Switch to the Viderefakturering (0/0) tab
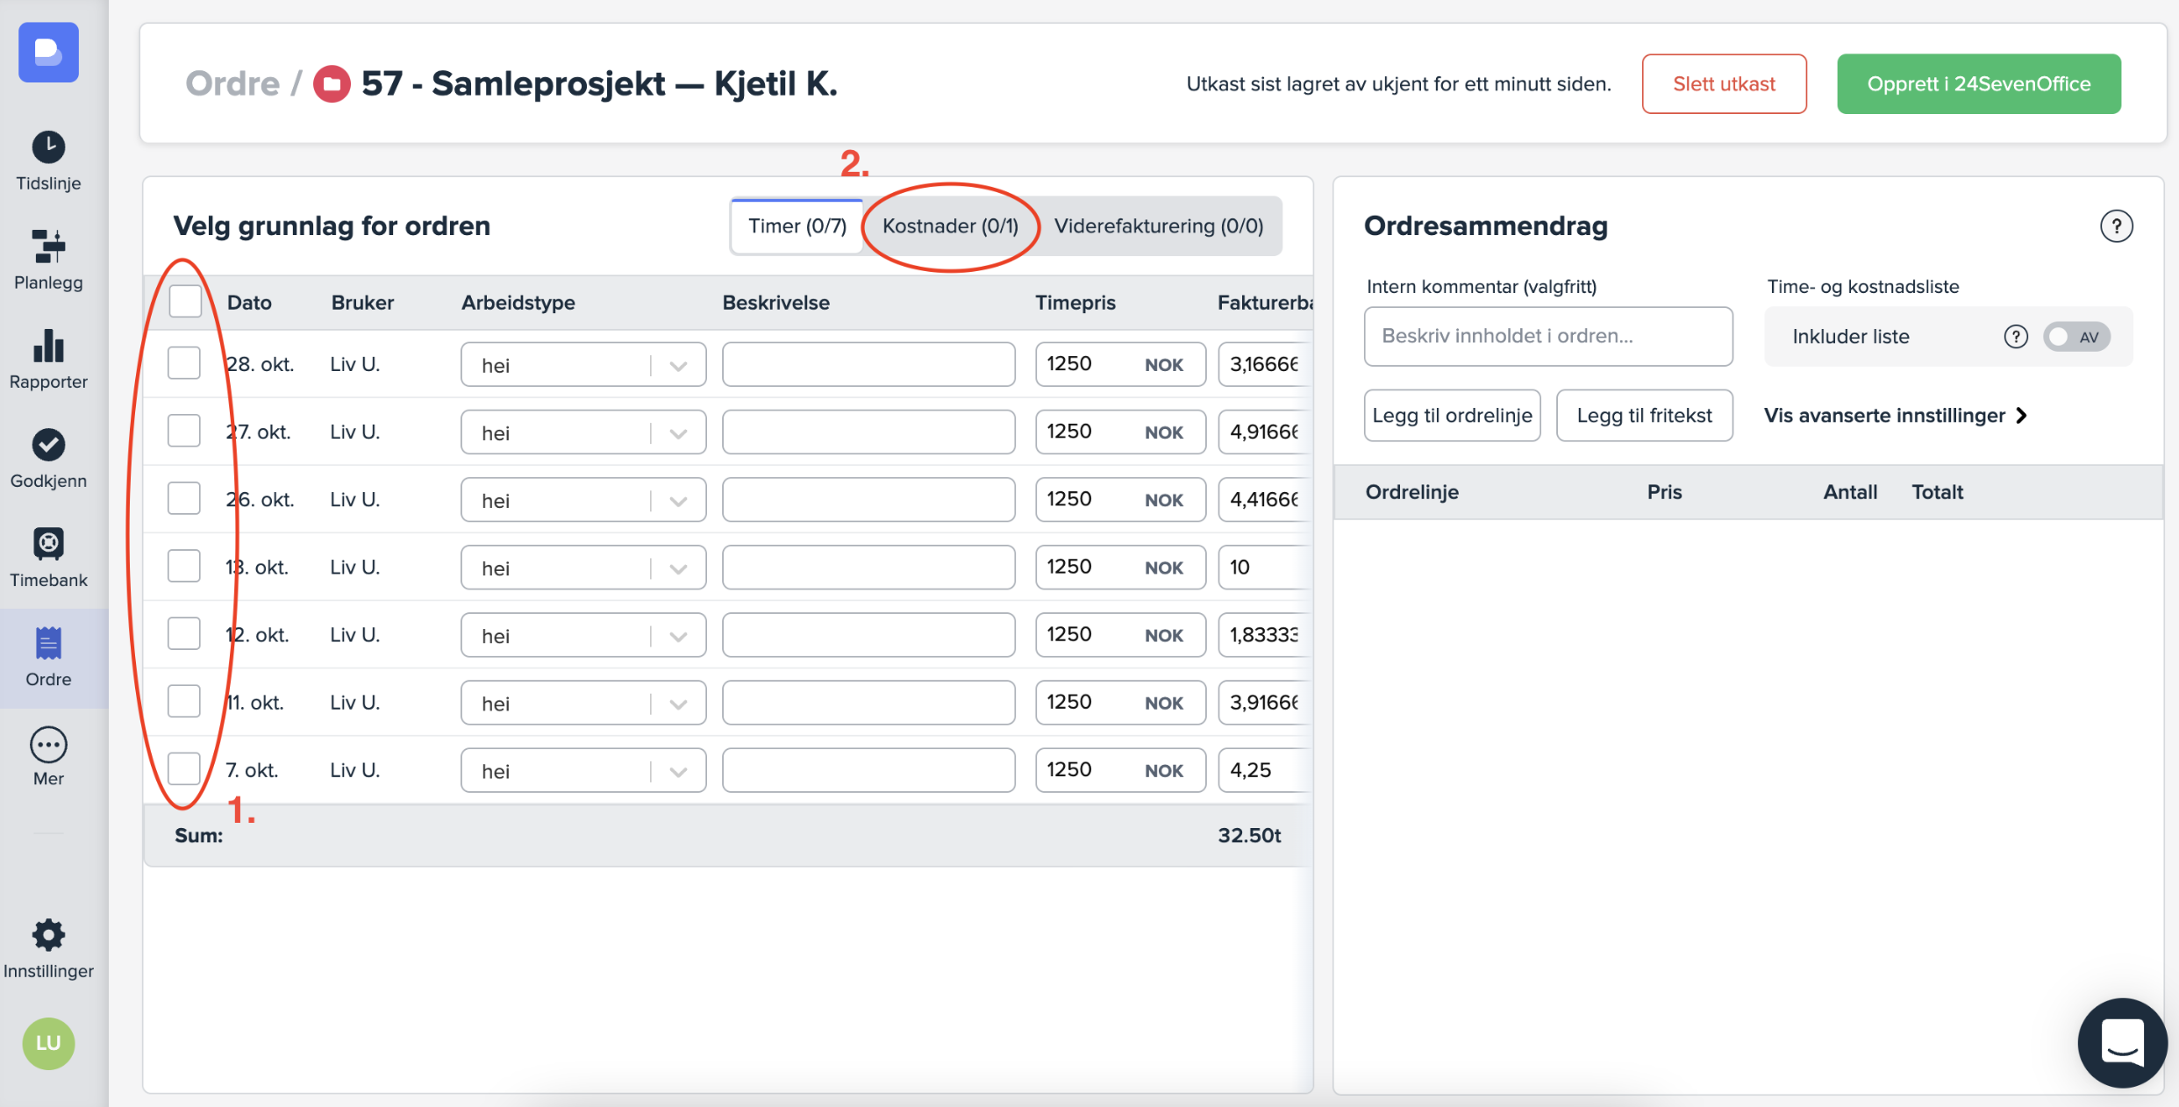Viewport: 2179px width, 1107px height. [1158, 226]
